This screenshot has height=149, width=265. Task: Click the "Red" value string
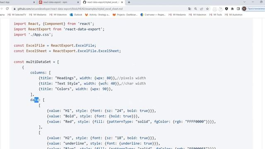click(x=68, y=122)
